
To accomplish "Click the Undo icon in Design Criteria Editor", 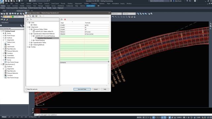I will 40,16.
